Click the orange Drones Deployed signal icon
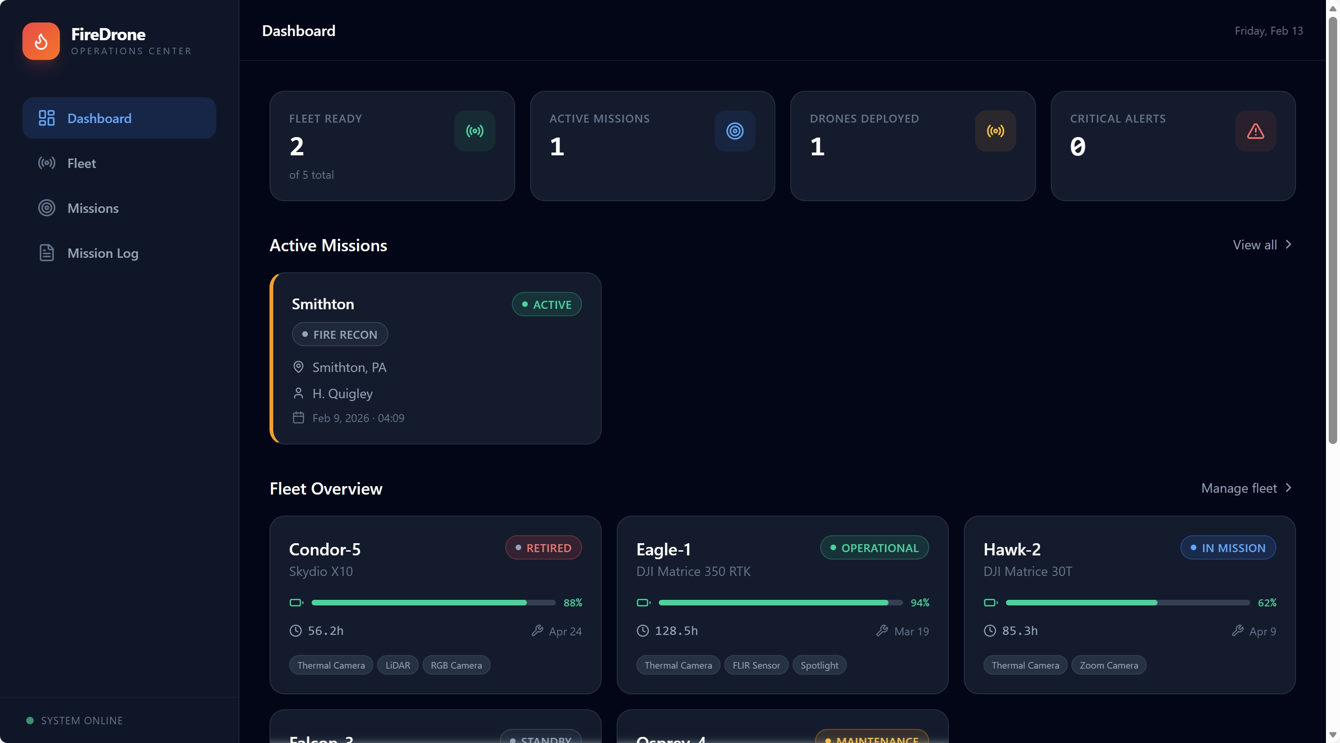Screen dimensions: 1340x743 tap(995, 131)
